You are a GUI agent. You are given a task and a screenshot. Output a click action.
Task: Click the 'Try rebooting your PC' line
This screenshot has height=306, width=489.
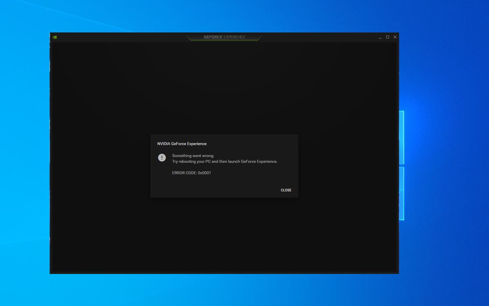tap(225, 162)
